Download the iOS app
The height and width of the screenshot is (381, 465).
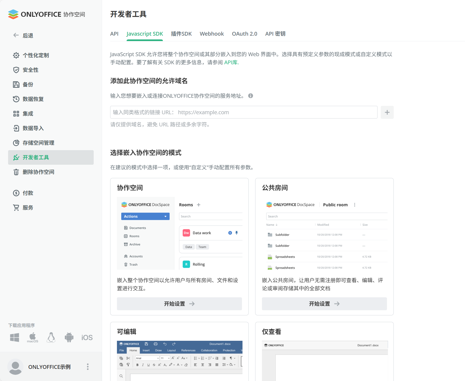tap(87, 338)
